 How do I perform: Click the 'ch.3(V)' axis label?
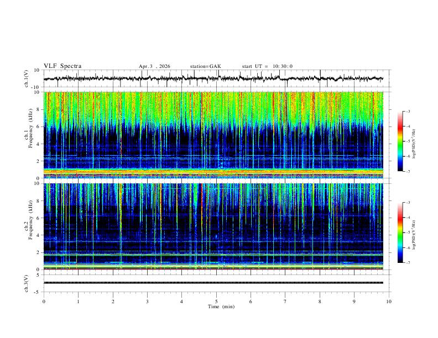coord(27,283)
